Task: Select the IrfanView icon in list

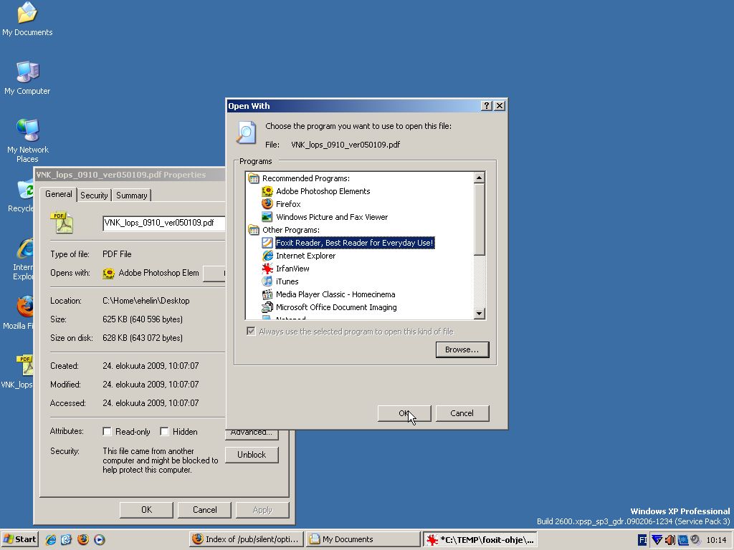Action: tap(267, 269)
